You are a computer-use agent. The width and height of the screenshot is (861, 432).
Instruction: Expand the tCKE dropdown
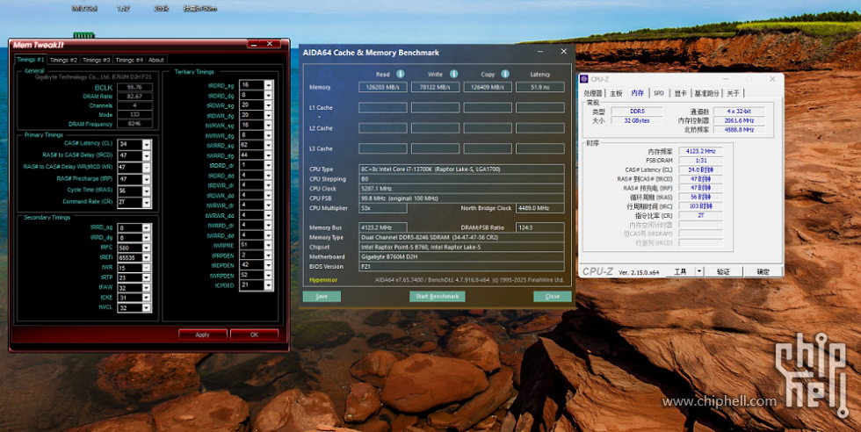click(x=146, y=298)
